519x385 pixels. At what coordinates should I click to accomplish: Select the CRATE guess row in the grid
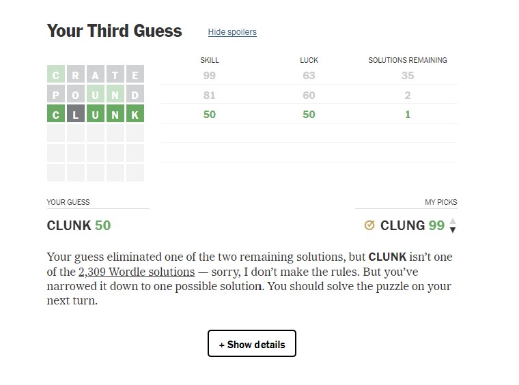coord(96,76)
